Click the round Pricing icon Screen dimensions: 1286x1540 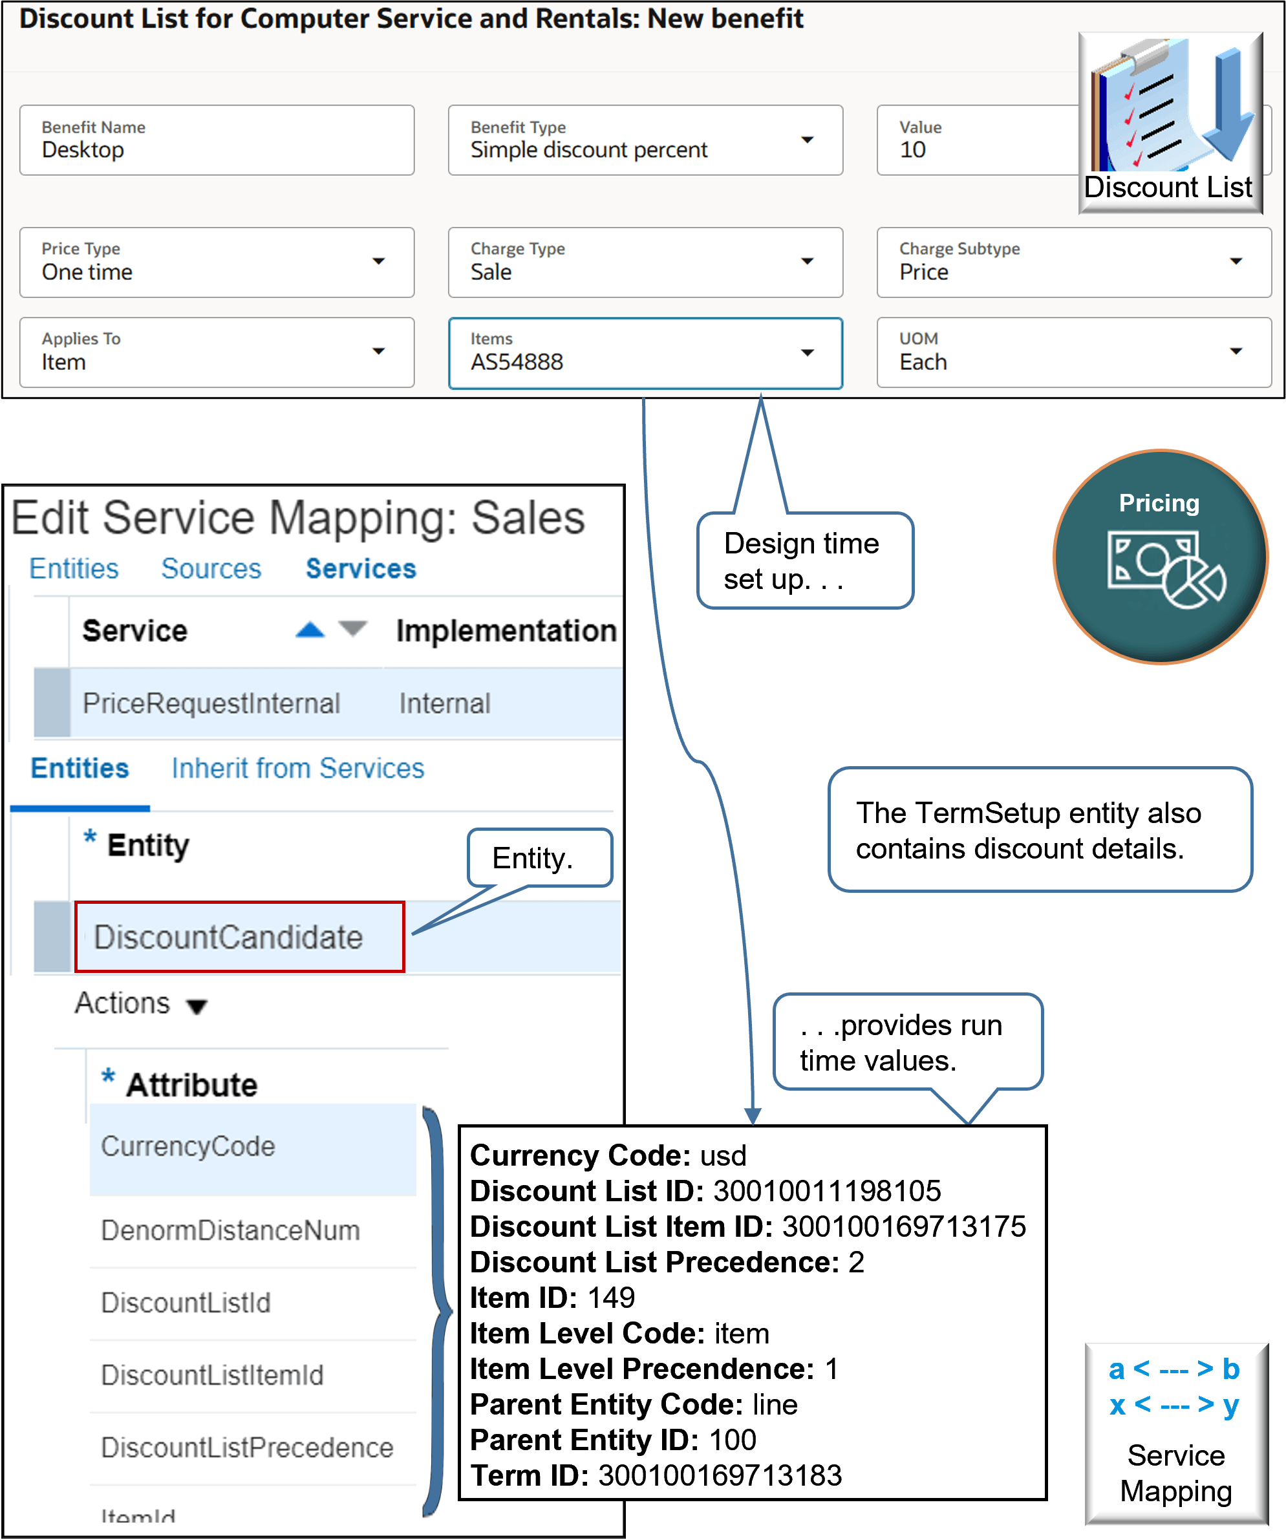(1160, 557)
